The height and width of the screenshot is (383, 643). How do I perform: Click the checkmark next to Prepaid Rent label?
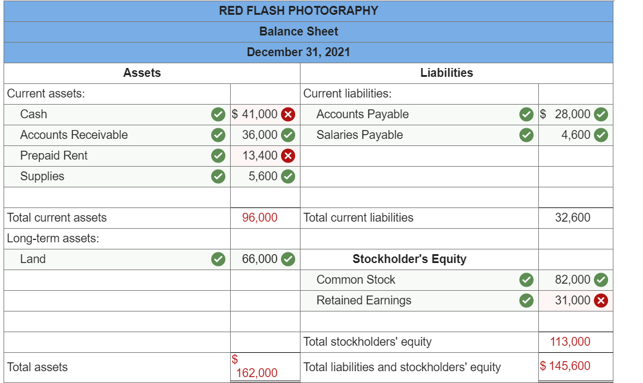click(x=219, y=155)
